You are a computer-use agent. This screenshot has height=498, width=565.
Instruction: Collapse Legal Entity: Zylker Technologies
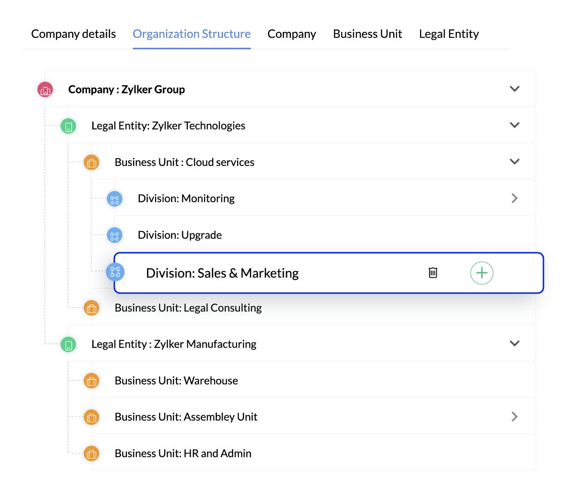click(x=514, y=125)
